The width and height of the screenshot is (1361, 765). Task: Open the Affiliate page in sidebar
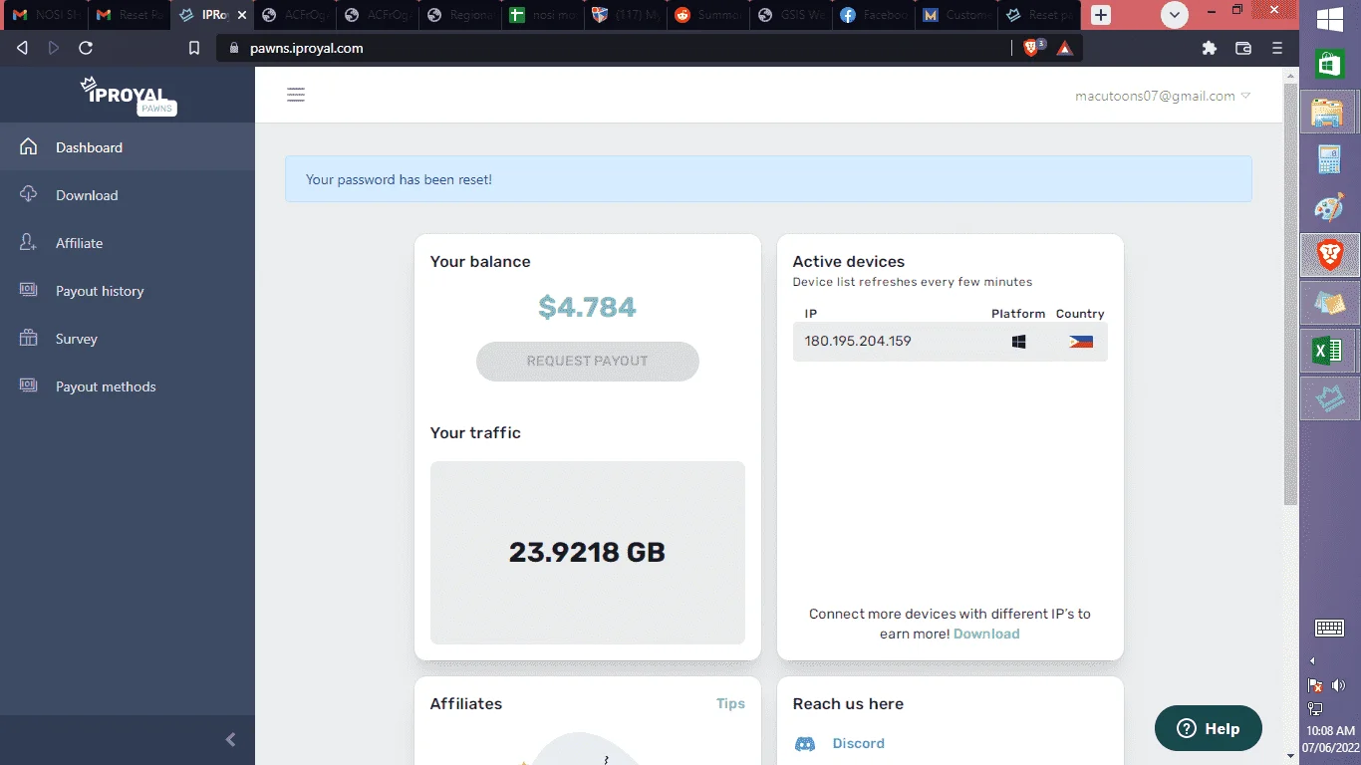coord(128,243)
